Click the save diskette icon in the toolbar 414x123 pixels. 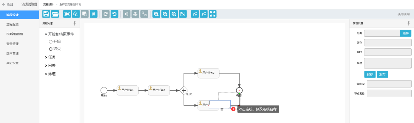[x=46, y=14]
